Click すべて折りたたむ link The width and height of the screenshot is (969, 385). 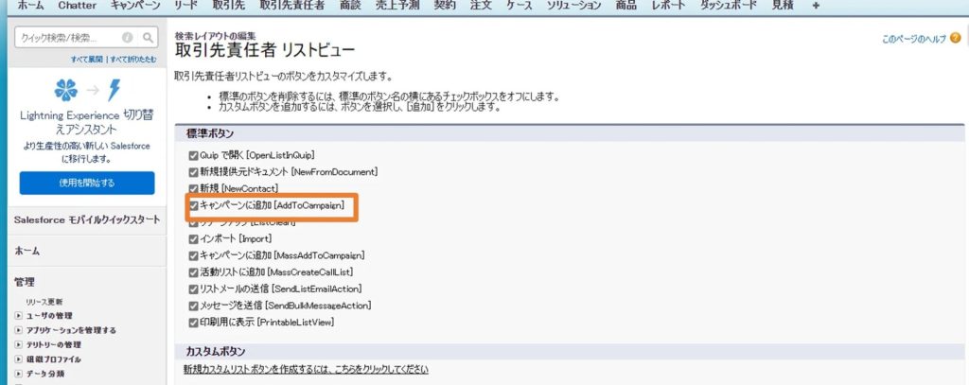[x=133, y=60]
